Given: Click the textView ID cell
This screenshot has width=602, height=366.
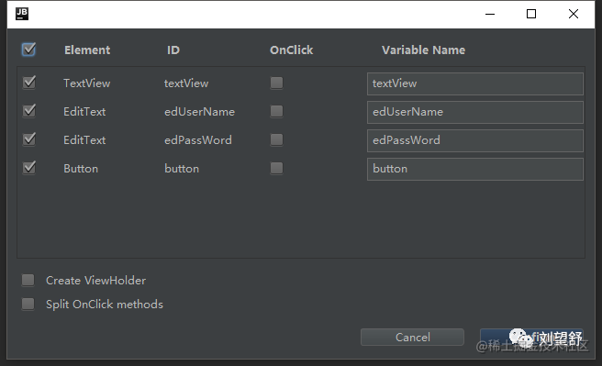Looking at the screenshot, I should coord(186,83).
